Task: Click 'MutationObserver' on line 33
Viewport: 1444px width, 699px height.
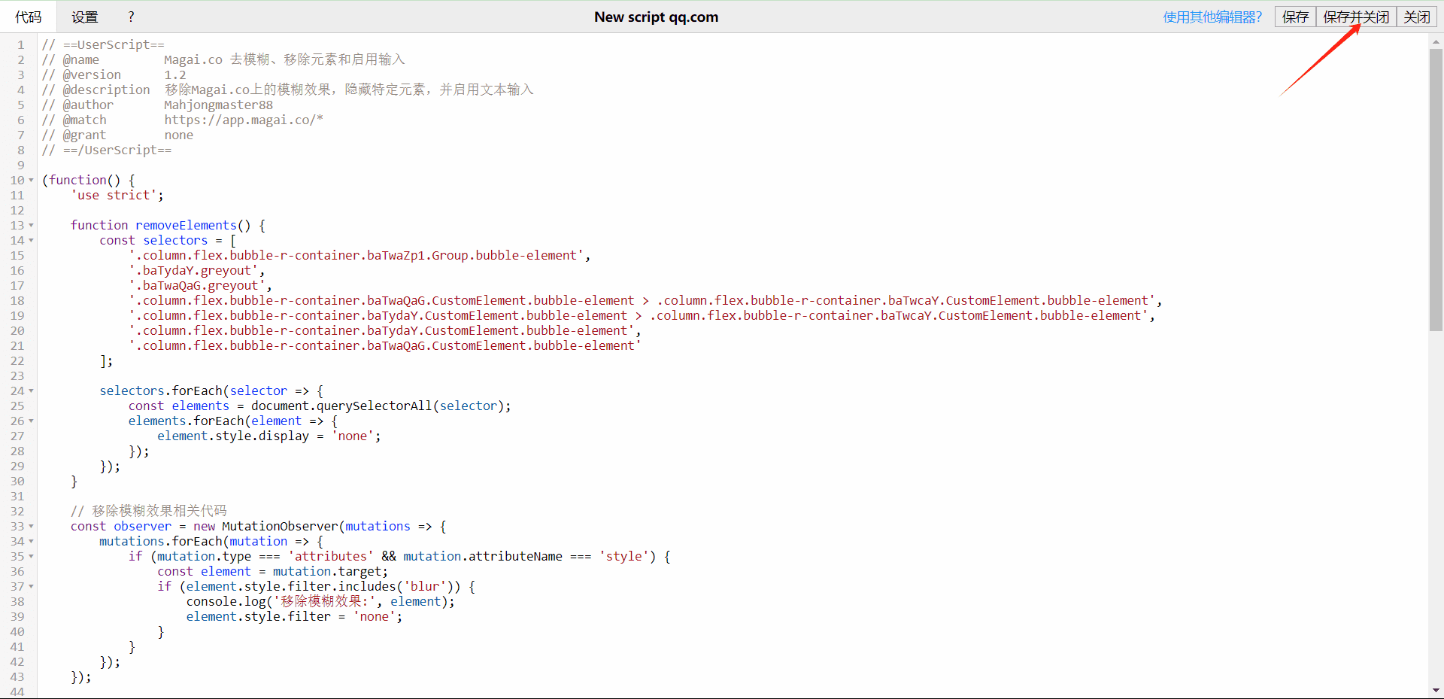Action: click(280, 526)
